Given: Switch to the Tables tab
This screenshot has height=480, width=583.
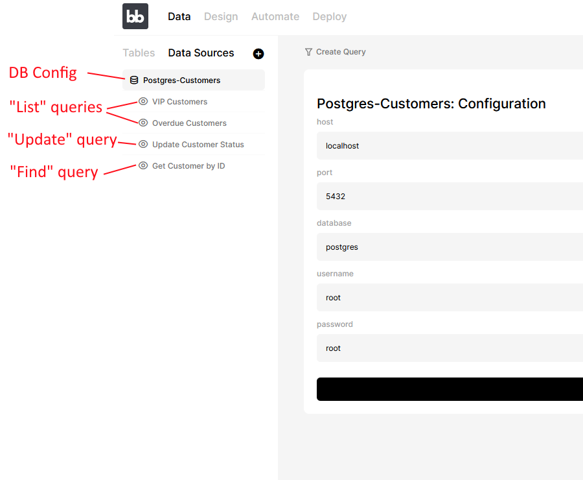Looking at the screenshot, I should pyautogui.click(x=138, y=53).
